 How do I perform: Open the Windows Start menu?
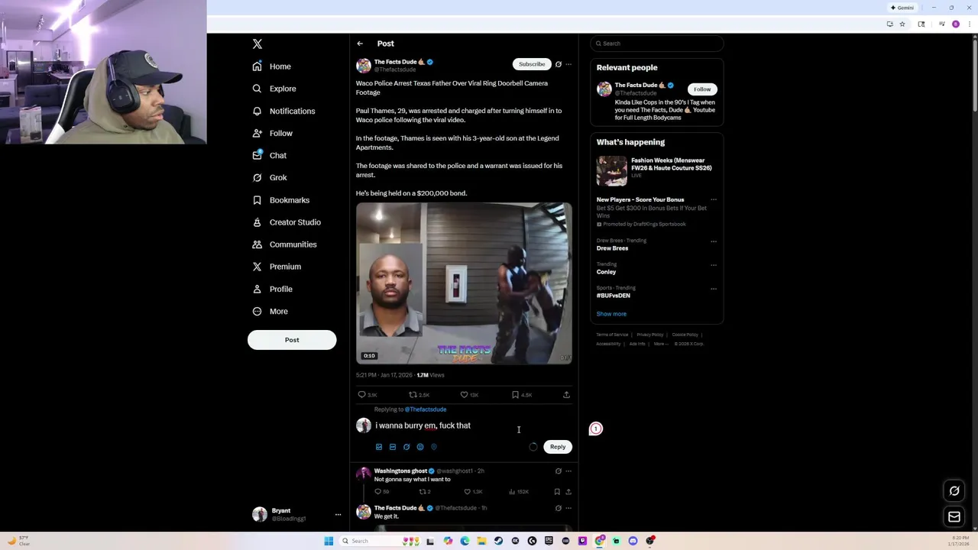coord(329,541)
